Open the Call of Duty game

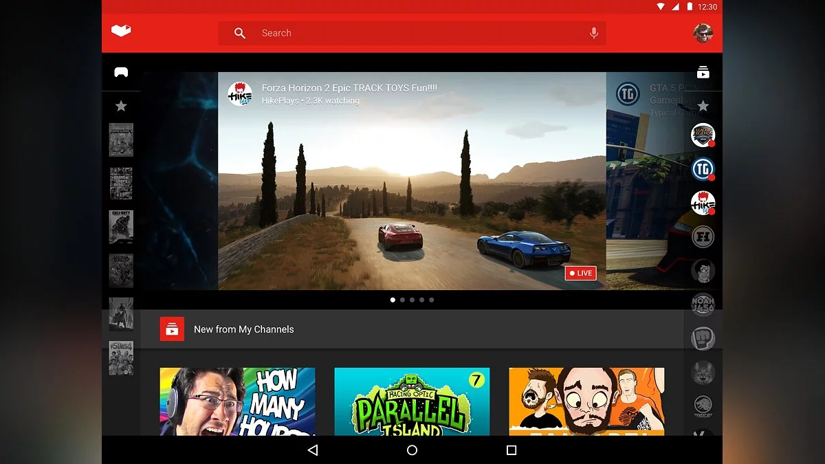point(121,227)
